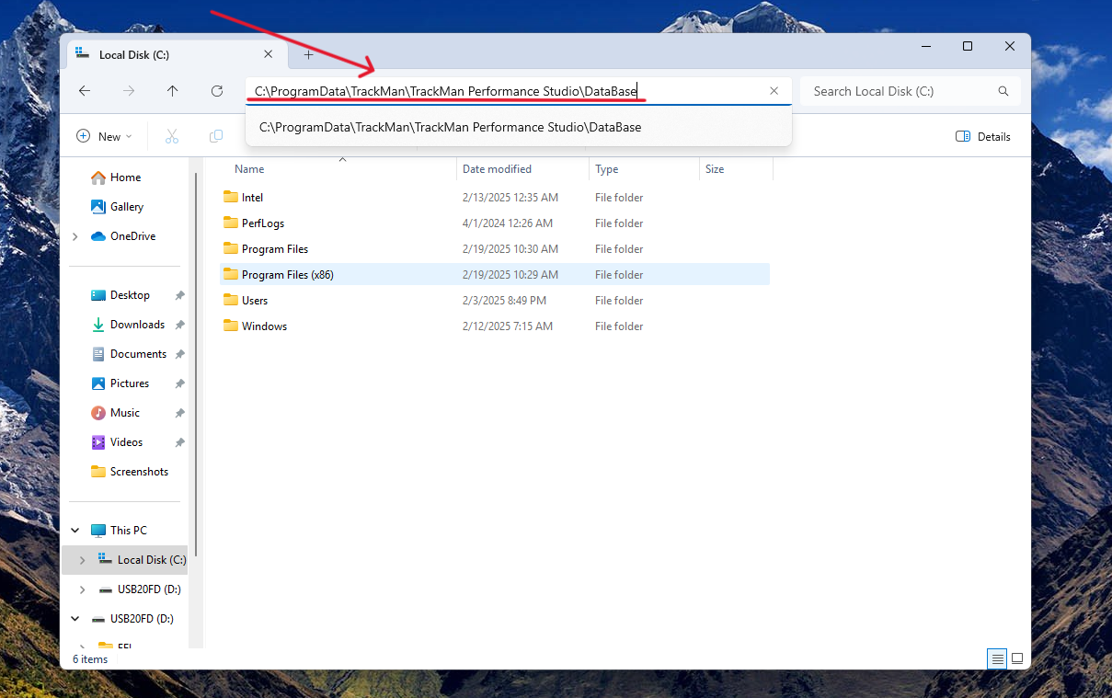Click the Cut scissors icon
The image size is (1112, 698).
coord(172,136)
